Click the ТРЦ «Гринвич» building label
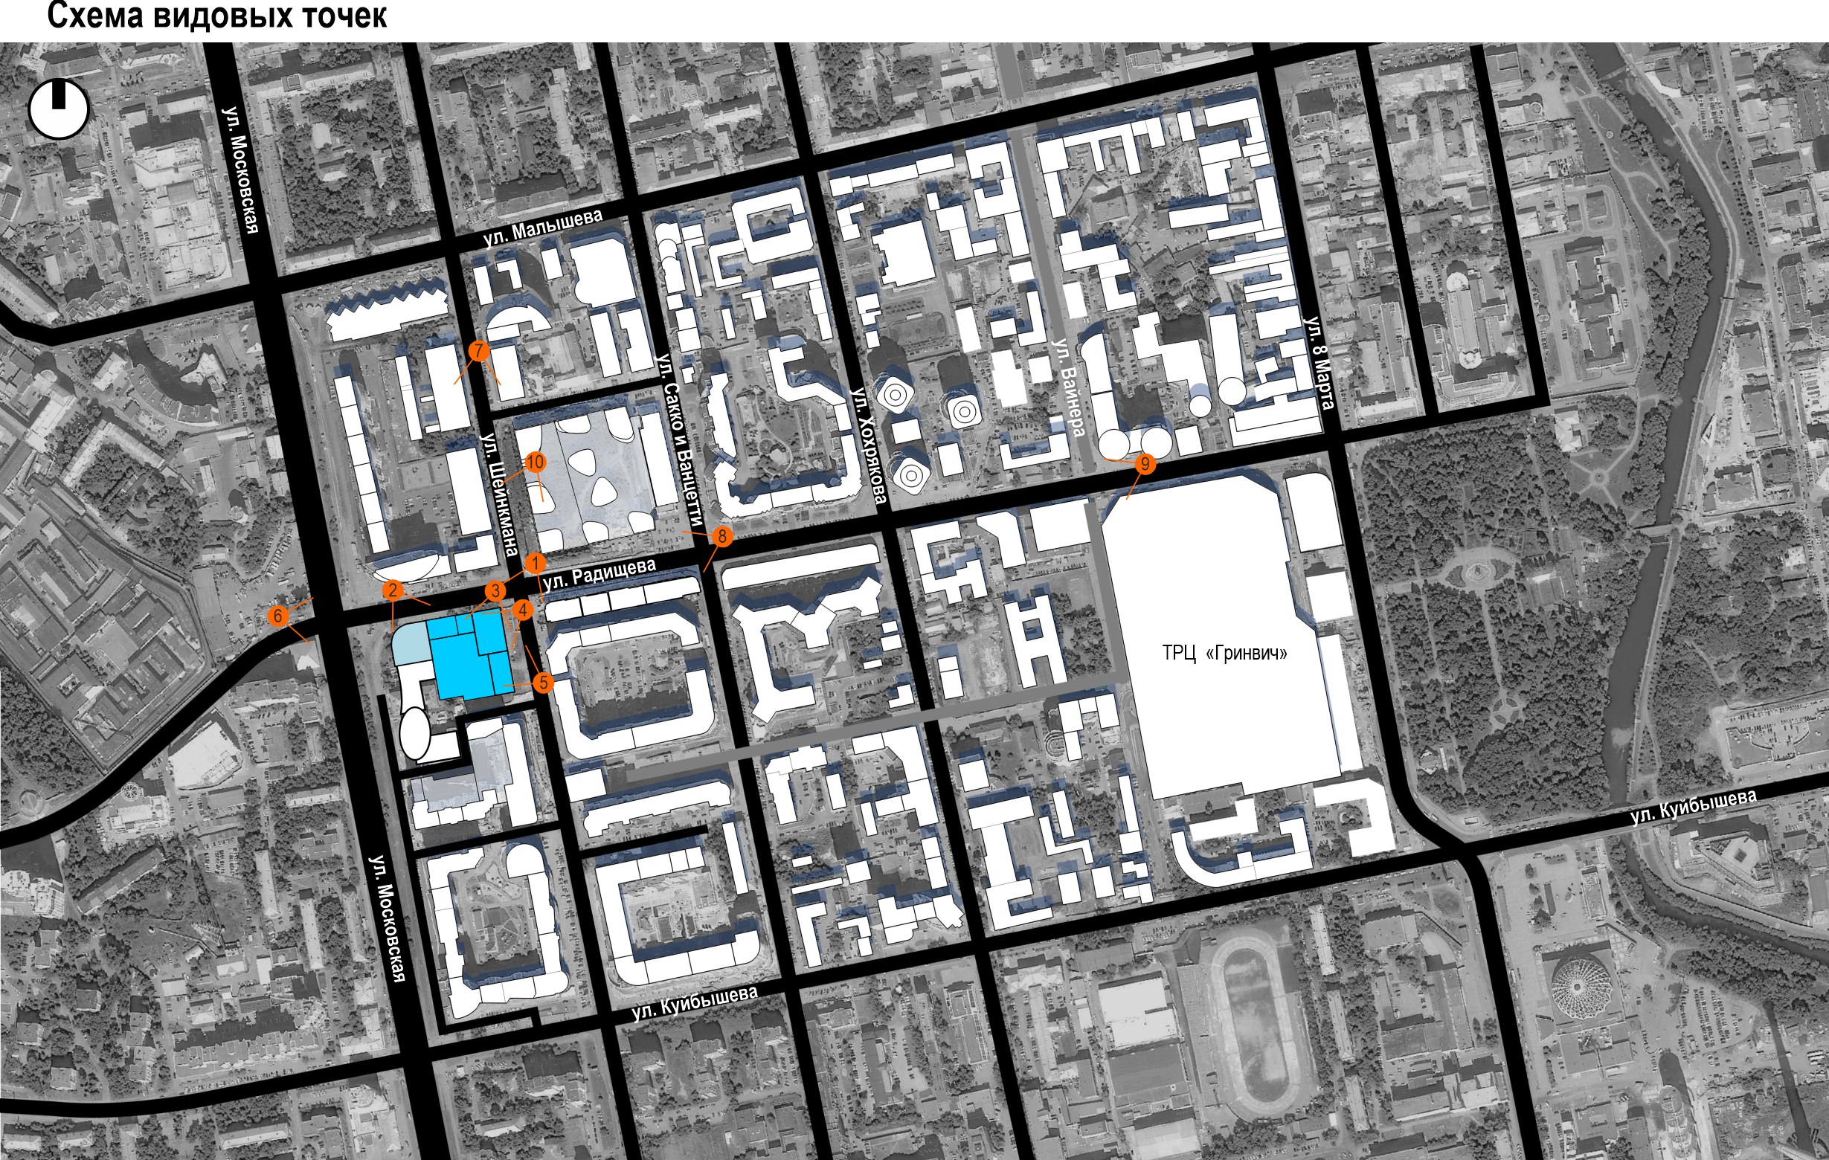The height and width of the screenshot is (1160, 1829). (x=1224, y=653)
